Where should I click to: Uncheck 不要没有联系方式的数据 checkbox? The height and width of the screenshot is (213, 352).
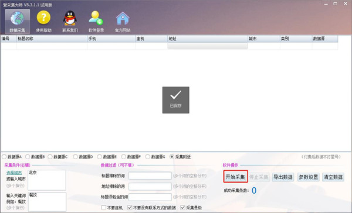pyautogui.click(x=130, y=208)
